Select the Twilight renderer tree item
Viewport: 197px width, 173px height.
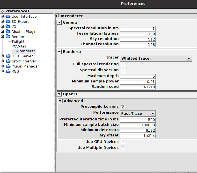coord(18,42)
